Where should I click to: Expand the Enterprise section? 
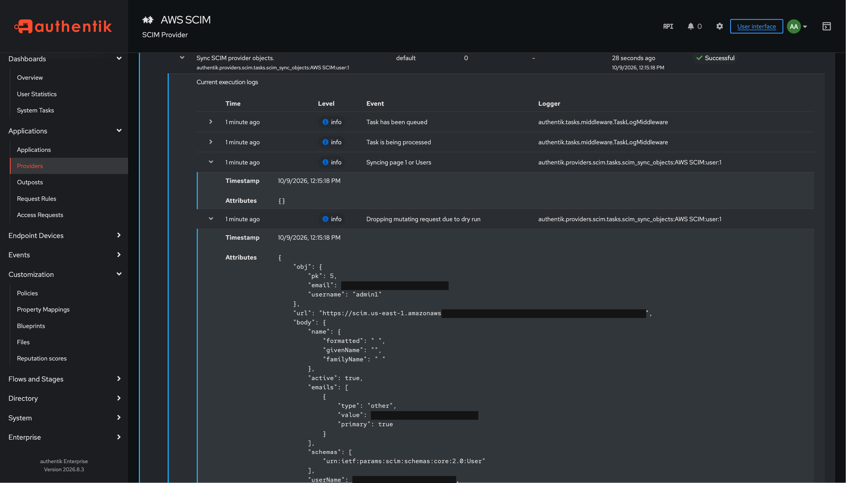coord(119,437)
